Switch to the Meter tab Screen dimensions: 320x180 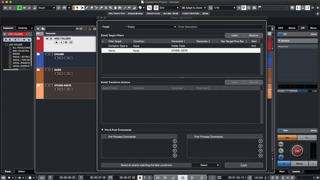tap(313, 28)
